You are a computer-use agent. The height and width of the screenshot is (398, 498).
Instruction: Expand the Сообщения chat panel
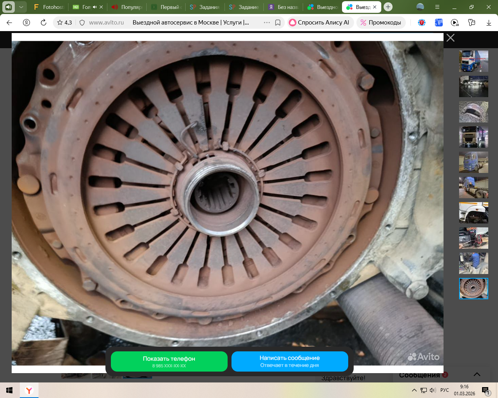477,374
